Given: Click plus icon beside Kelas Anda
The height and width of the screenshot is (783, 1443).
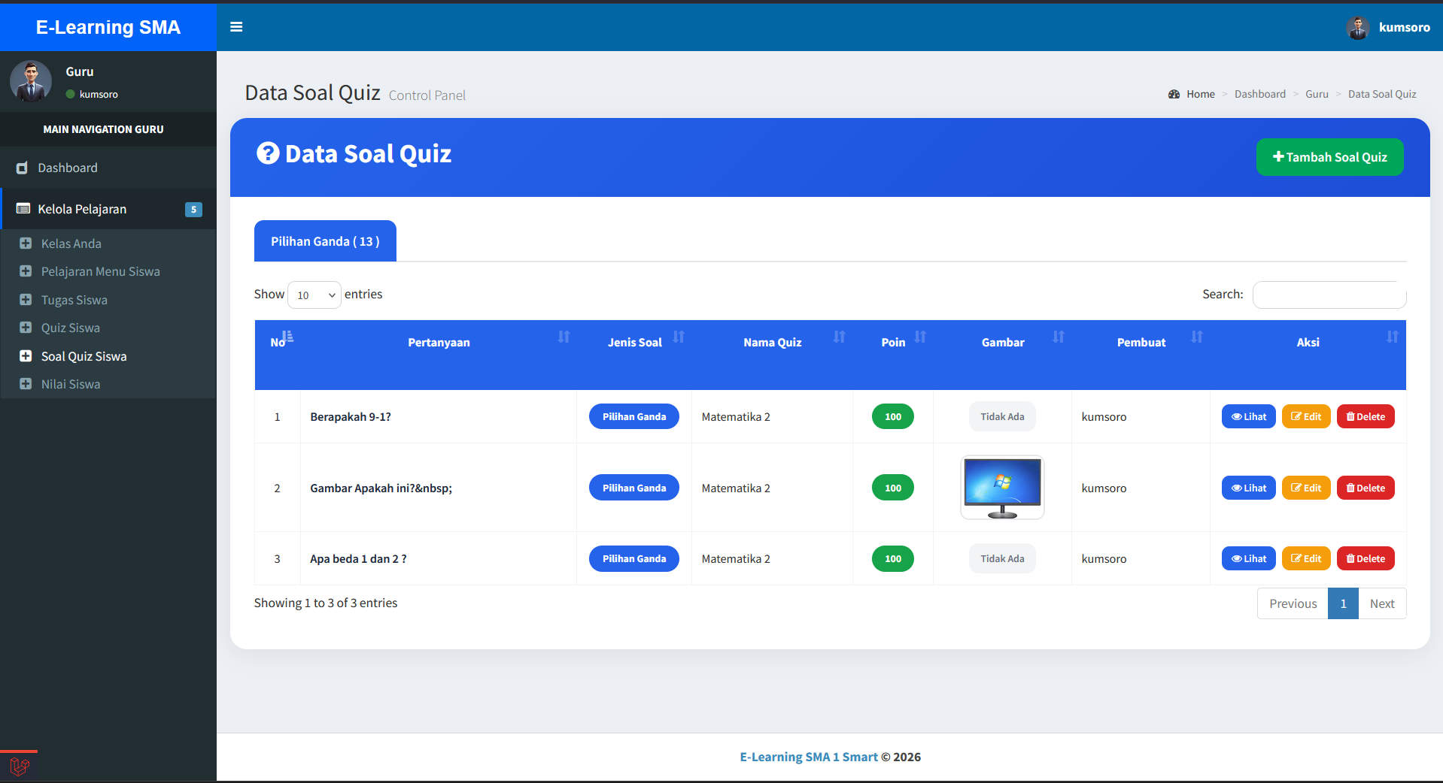Looking at the screenshot, I should pyautogui.click(x=26, y=243).
